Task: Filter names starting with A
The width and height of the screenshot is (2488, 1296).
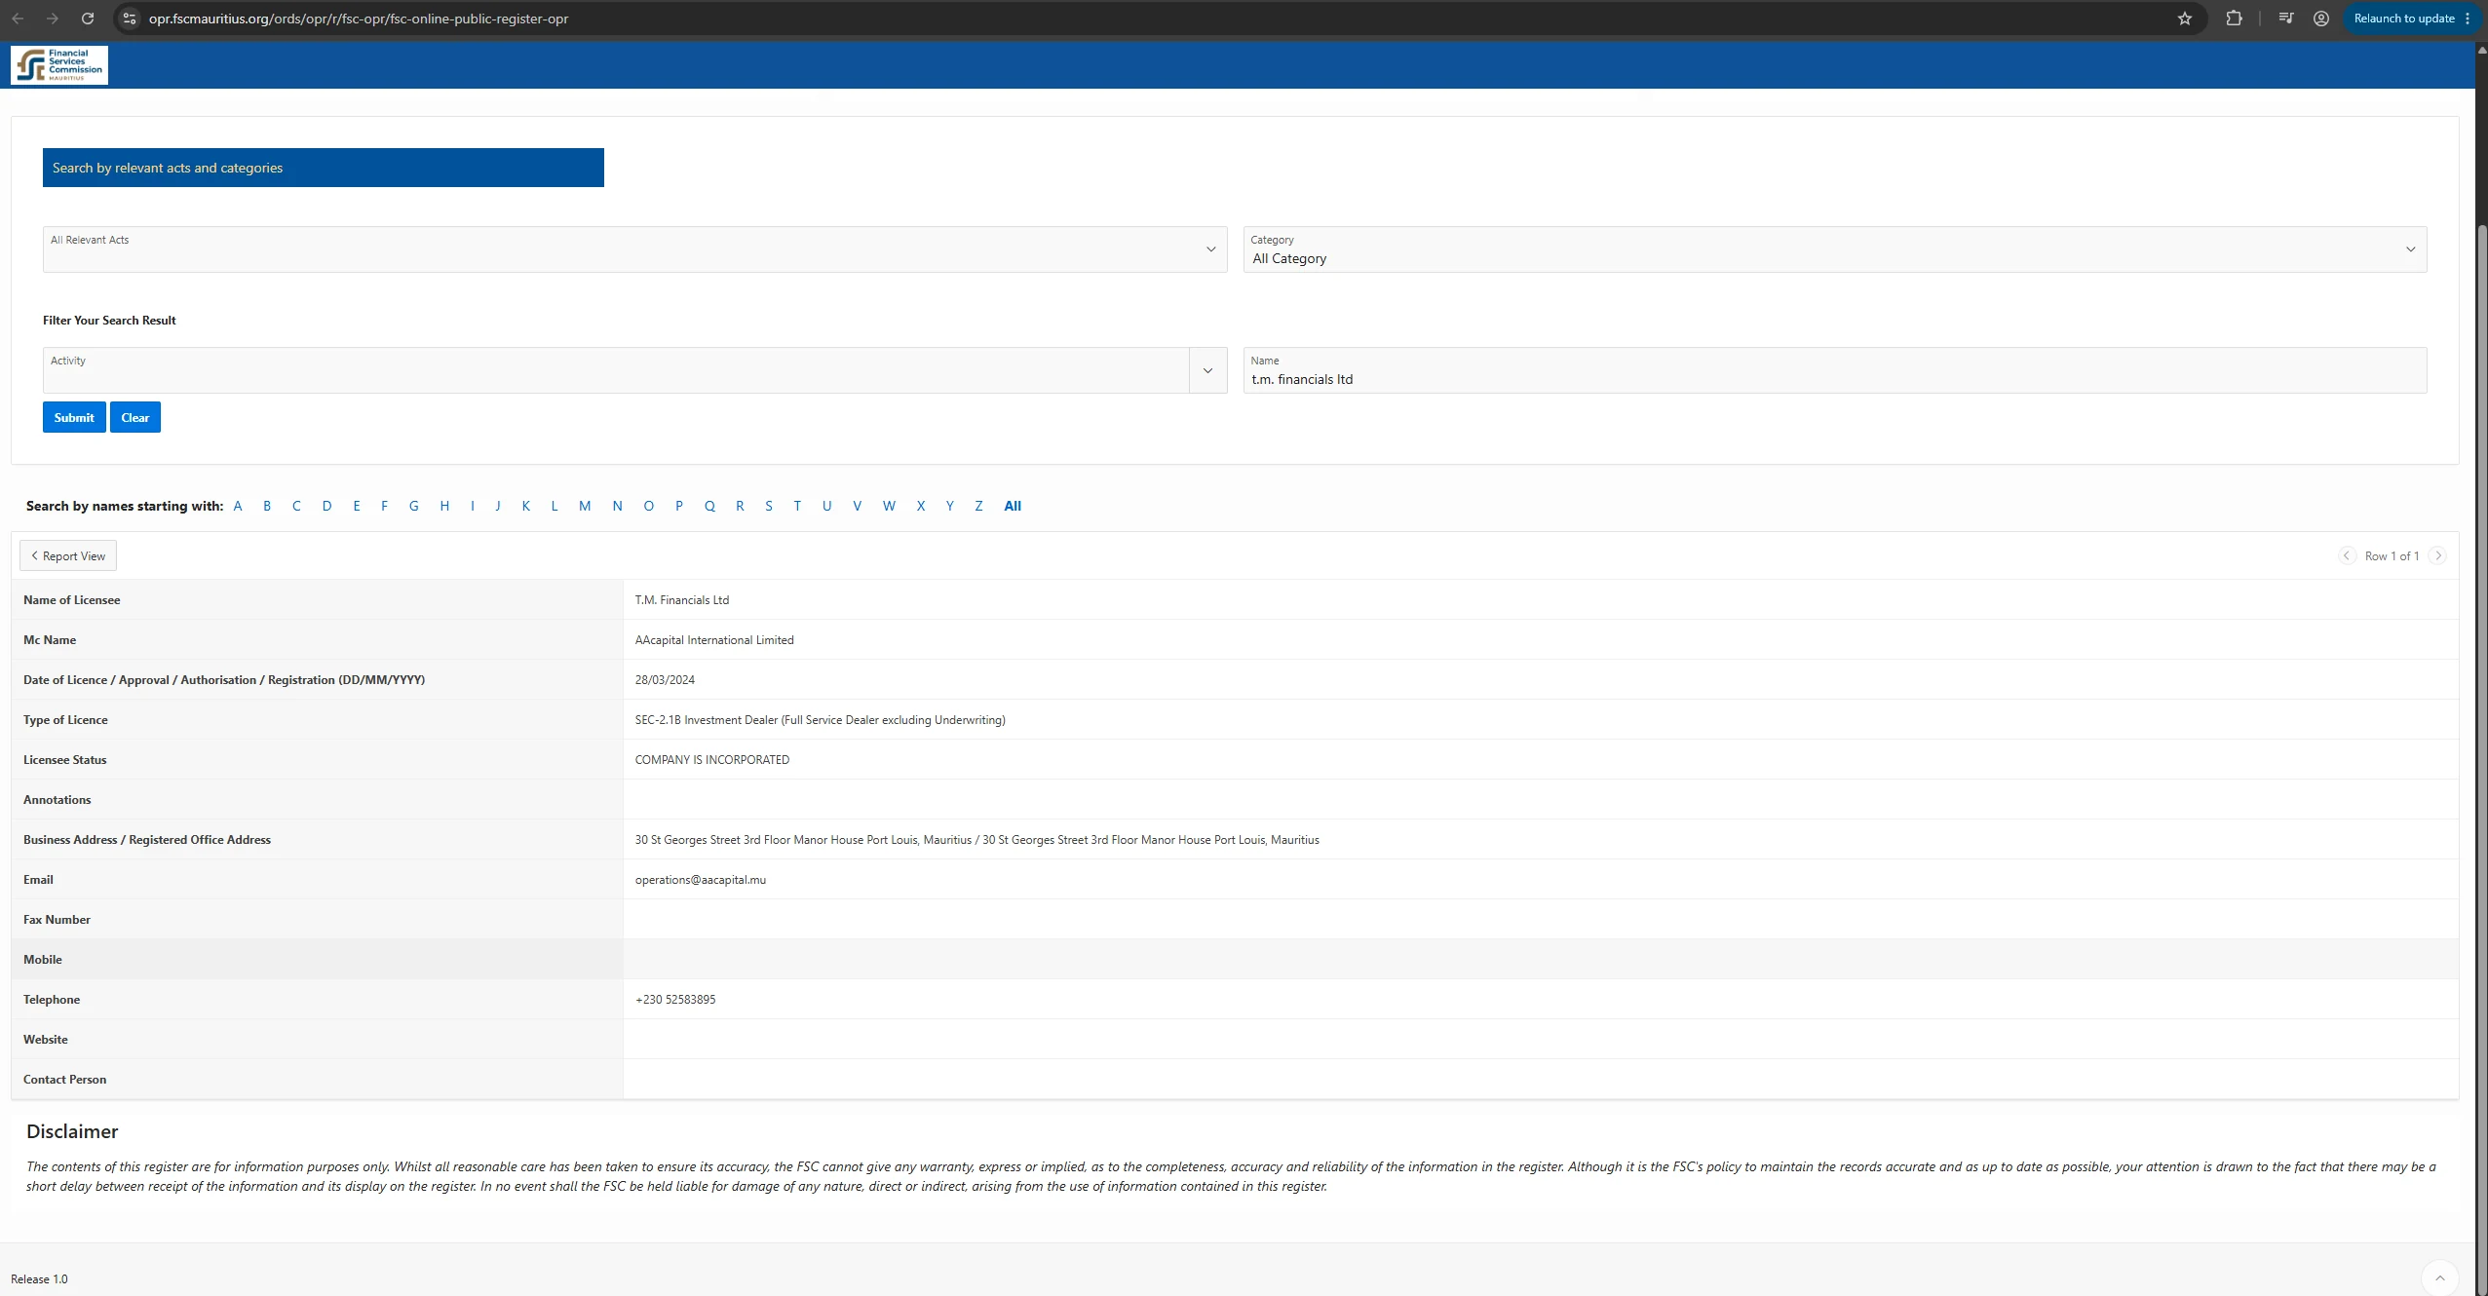Action: coord(238,506)
